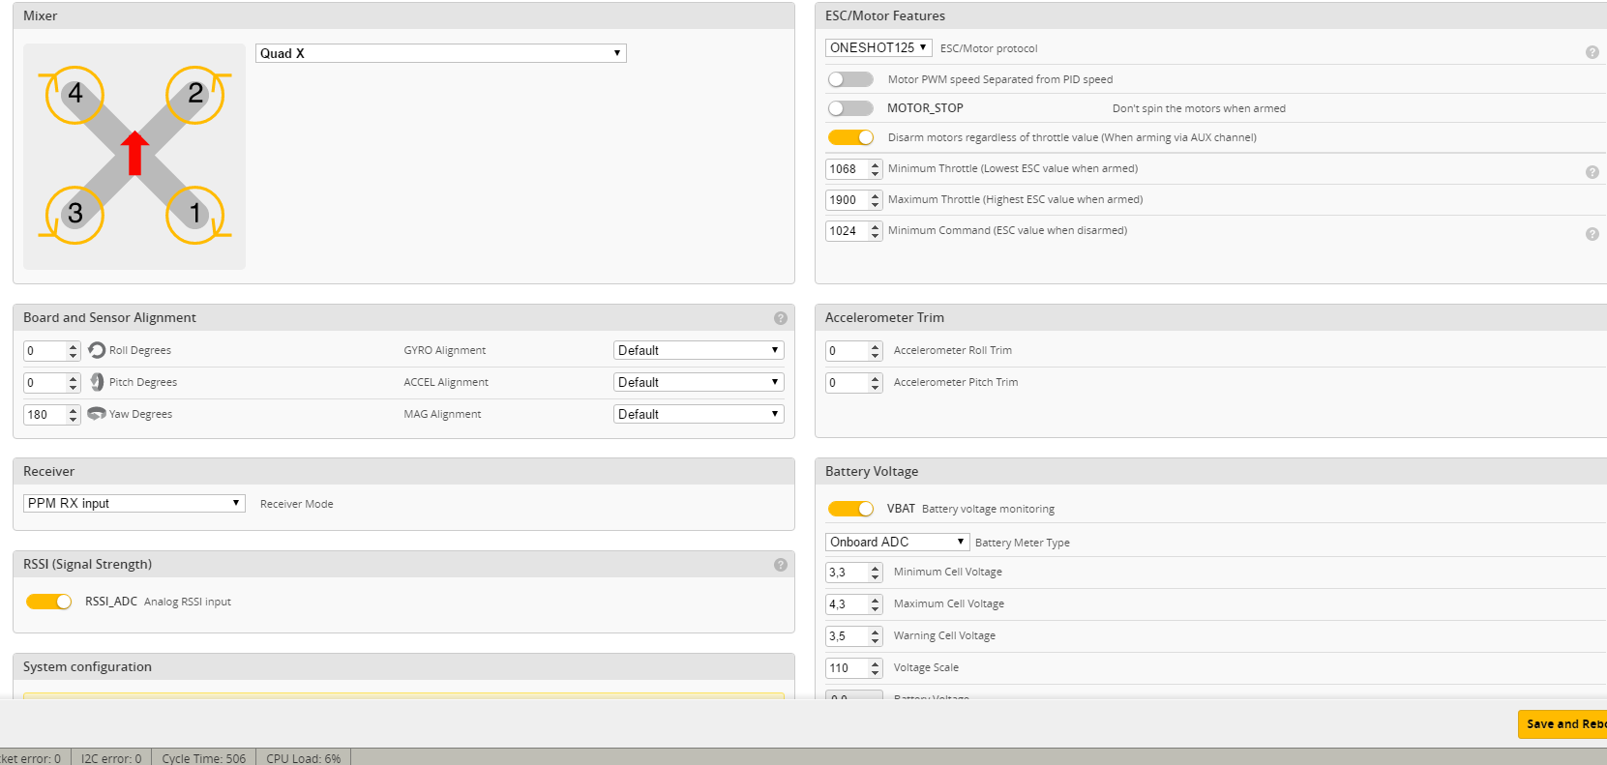Image resolution: width=1607 pixels, height=765 pixels.
Task: Expand the PPM RX input dropdown
Action: 134,503
